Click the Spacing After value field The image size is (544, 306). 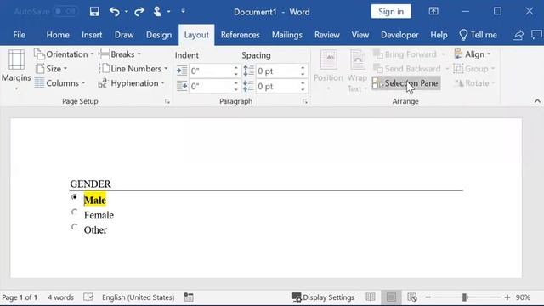(278, 86)
